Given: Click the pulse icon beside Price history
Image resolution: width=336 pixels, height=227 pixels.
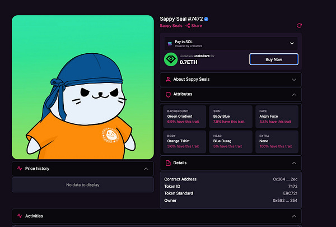Looking at the screenshot, I should click(x=20, y=168).
